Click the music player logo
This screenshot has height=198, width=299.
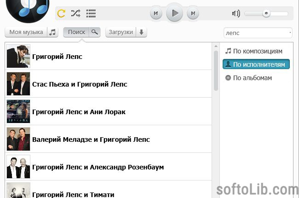28,11
